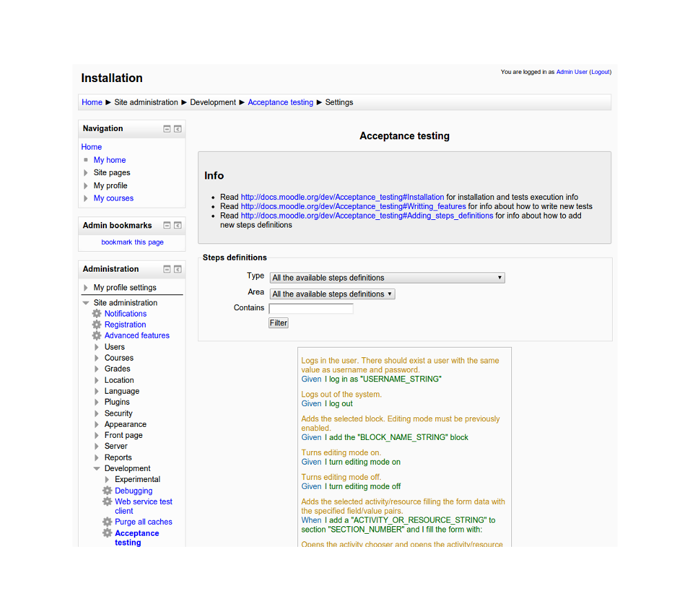Expand Site pages in Navigation

click(x=86, y=172)
